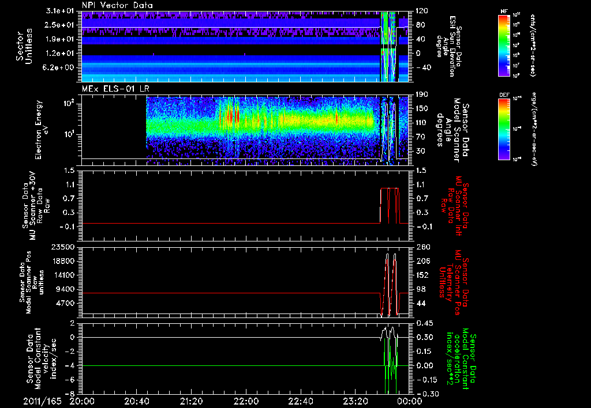Click the DEF rainbow color bar
591x408 pixels.
(x=504, y=129)
